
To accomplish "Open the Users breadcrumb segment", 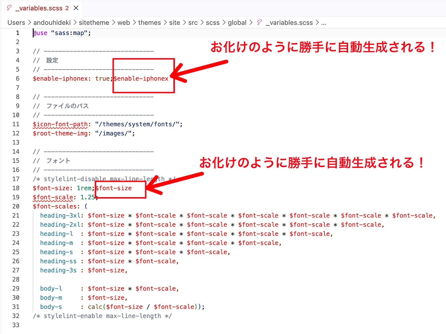I will coord(16,23).
